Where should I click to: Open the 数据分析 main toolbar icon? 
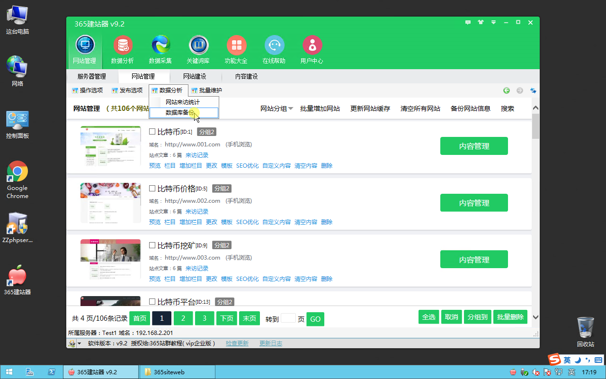tap(123, 50)
